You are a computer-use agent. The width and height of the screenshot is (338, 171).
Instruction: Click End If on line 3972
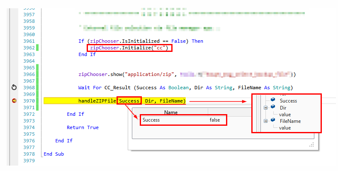75,114
